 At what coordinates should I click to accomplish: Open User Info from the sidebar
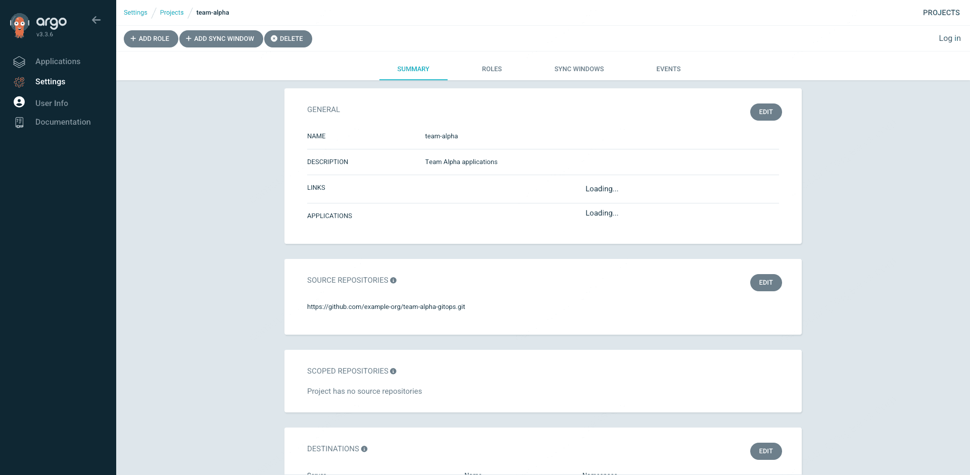[x=52, y=103]
